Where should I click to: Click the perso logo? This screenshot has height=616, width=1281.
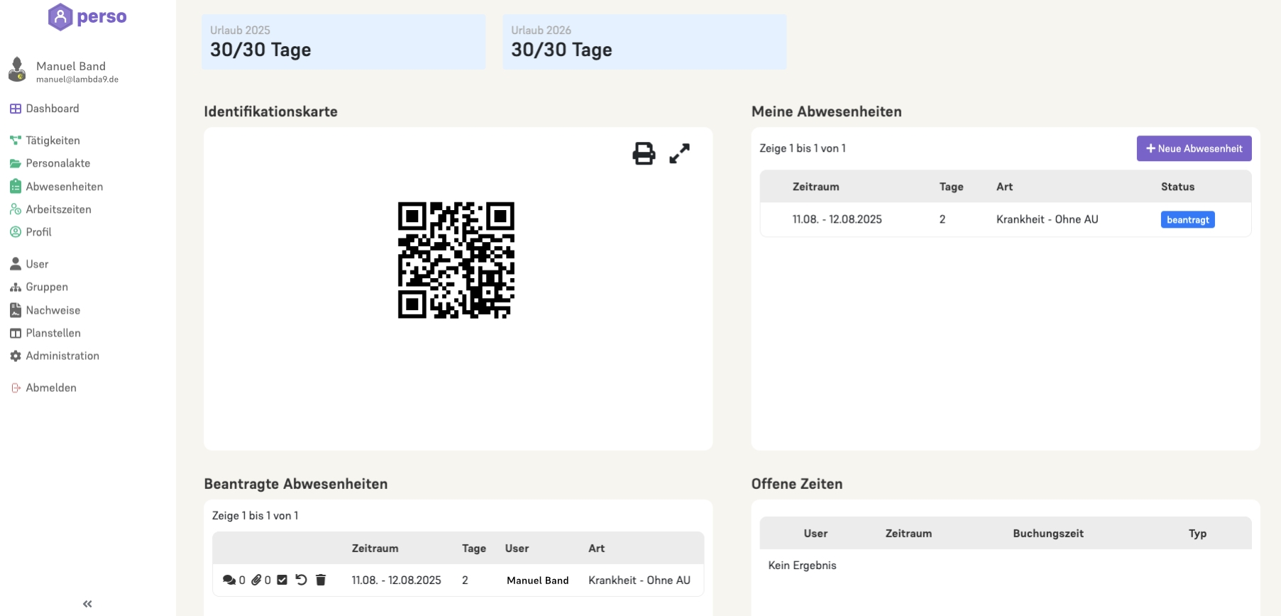[87, 16]
